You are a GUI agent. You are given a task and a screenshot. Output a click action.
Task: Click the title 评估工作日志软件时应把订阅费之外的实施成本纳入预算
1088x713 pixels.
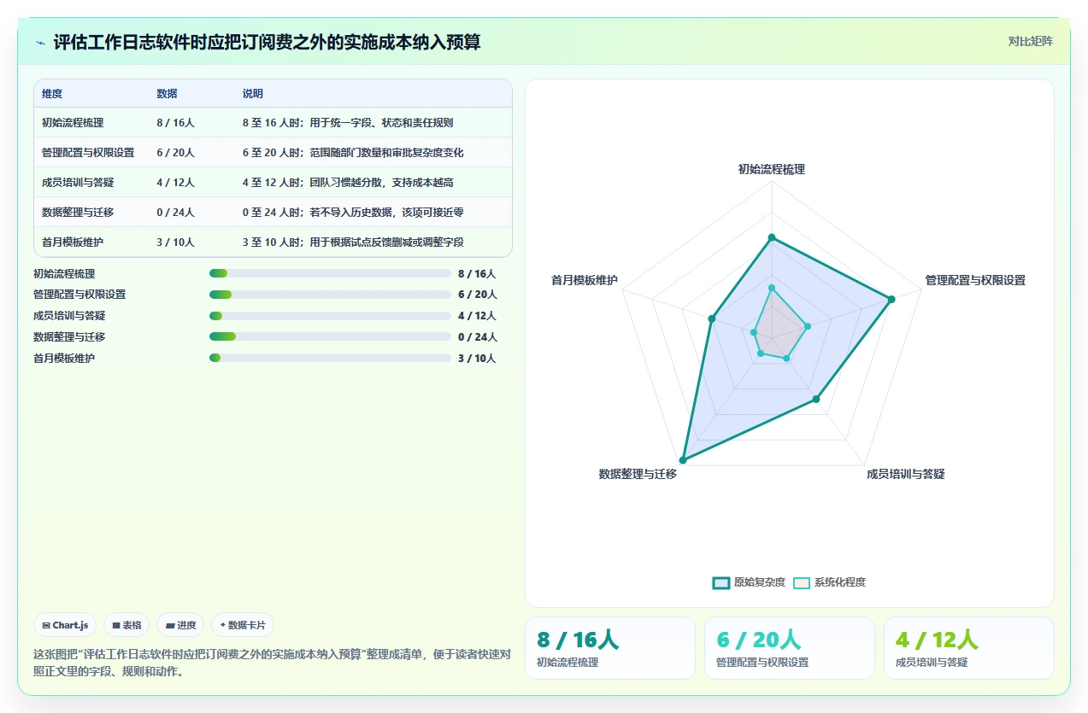click(x=267, y=42)
